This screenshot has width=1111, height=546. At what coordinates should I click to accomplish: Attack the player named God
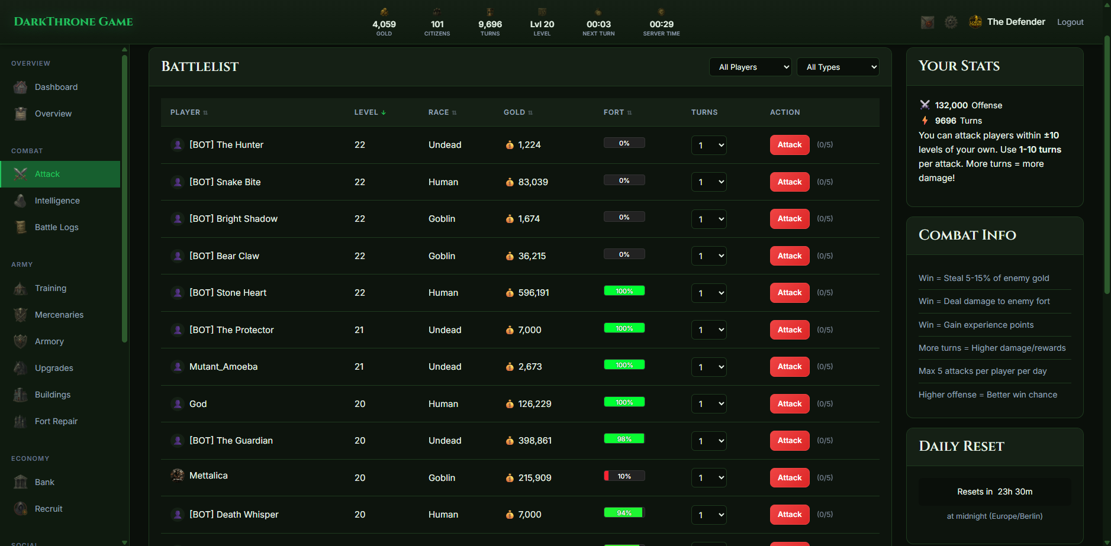[x=789, y=404]
